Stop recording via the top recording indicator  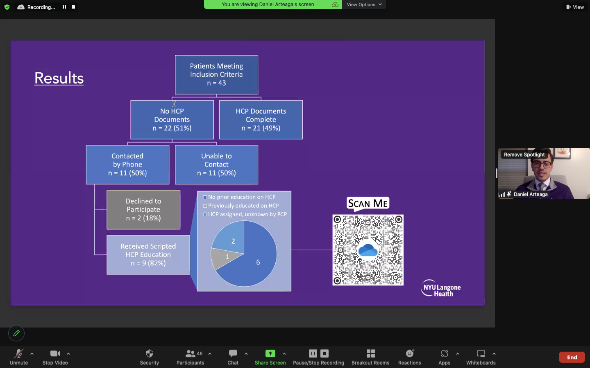coord(73,7)
